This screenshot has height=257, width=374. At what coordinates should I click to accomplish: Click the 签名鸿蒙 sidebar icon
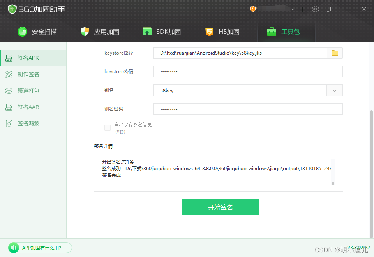click(x=9, y=123)
